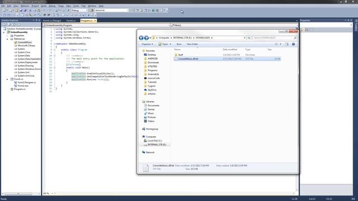
Task: Click the Start Debugging arrow icon
Action: pyautogui.click(x=68, y=10)
